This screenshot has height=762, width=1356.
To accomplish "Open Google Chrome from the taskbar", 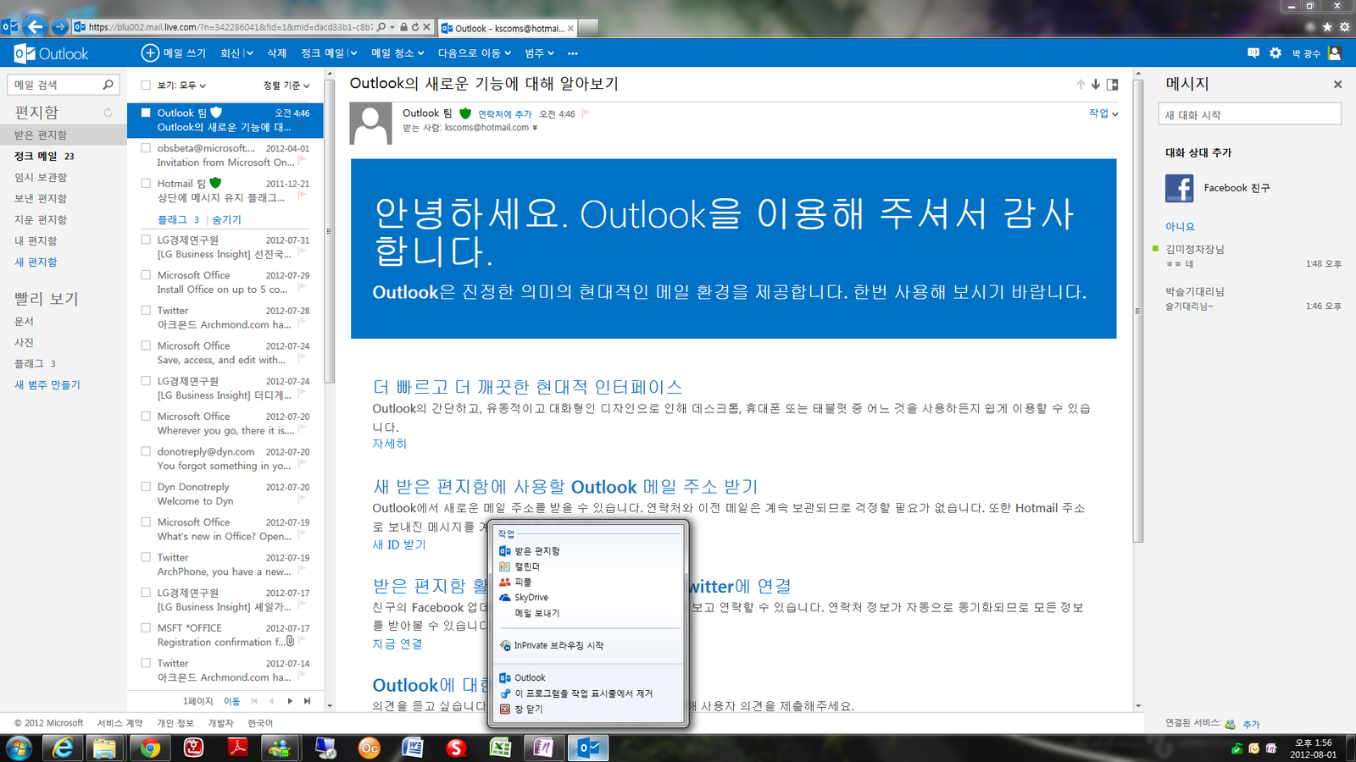I will [x=150, y=748].
